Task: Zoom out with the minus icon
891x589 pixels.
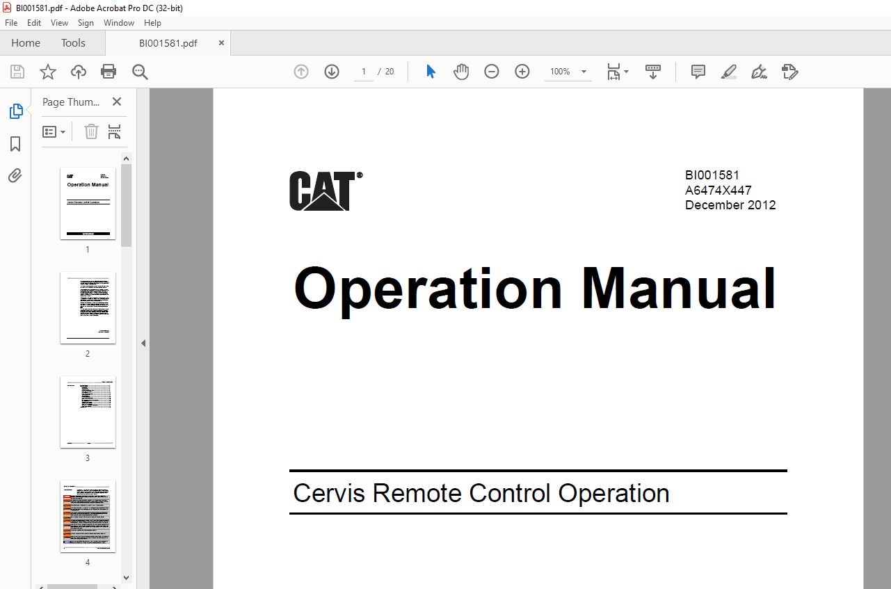Action: [x=492, y=72]
